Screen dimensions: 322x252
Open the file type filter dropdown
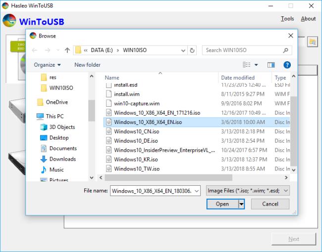pyautogui.click(x=248, y=190)
